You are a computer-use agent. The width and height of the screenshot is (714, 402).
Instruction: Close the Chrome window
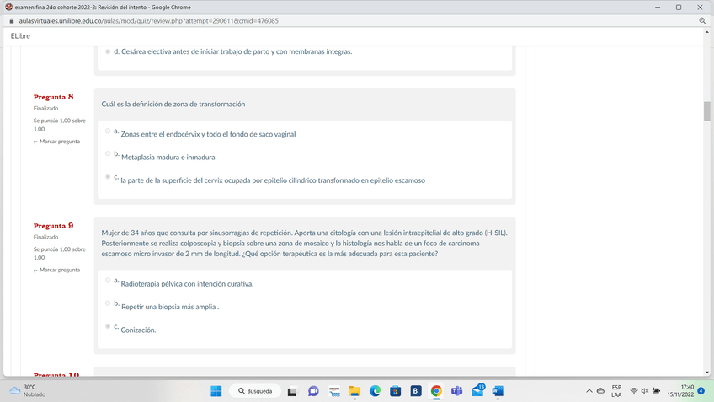[x=700, y=8]
